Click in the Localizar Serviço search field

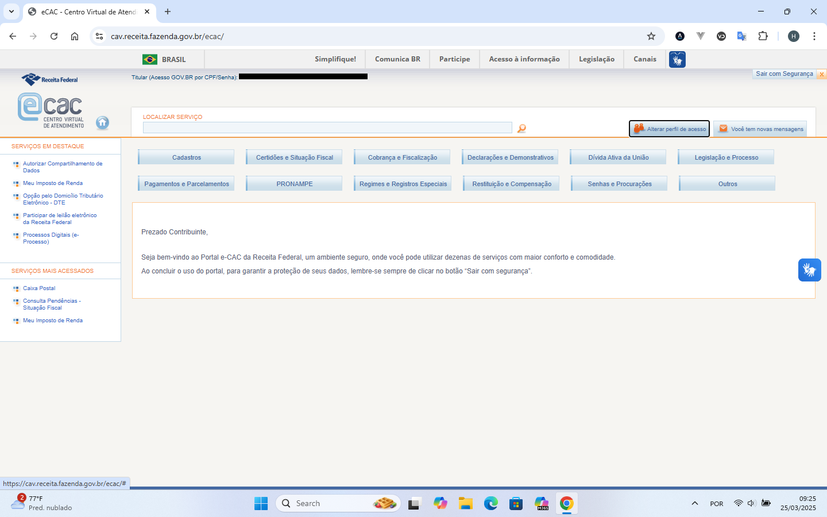tap(327, 128)
